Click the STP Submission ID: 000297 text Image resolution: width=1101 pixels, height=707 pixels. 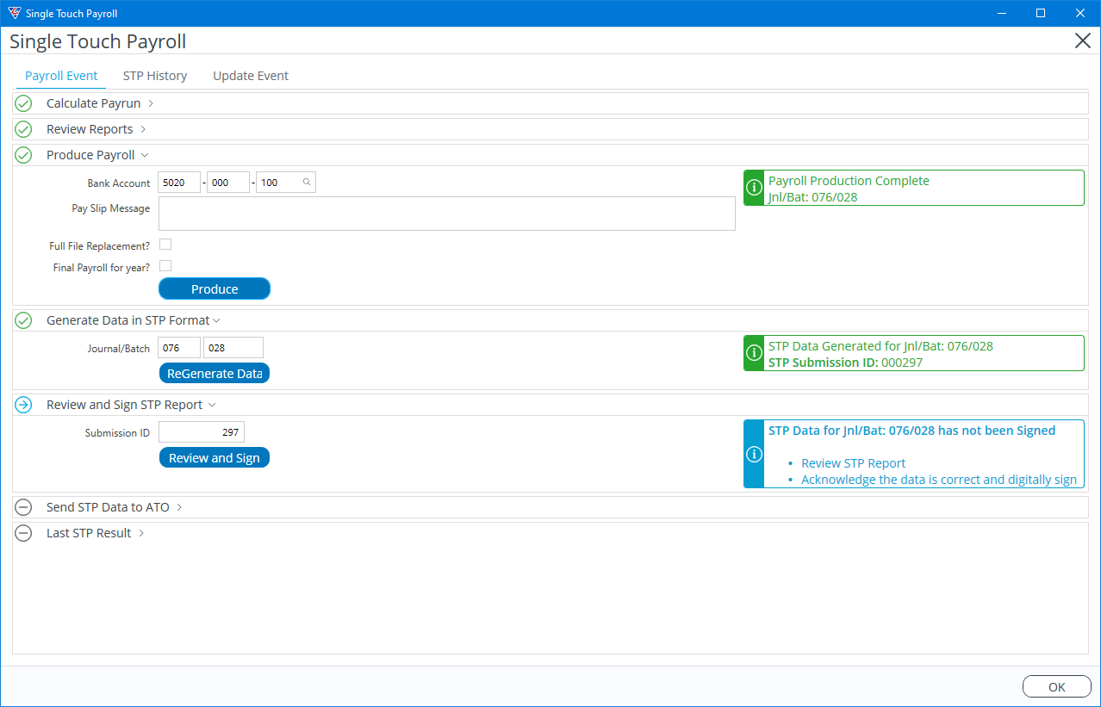click(x=845, y=363)
